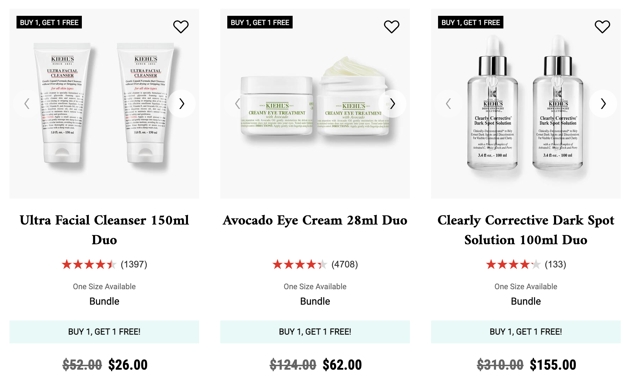Click Dark Spot Solution bottles image
Image resolution: width=626 pixels, height=376 pixels.
click(x=526, y=104)
